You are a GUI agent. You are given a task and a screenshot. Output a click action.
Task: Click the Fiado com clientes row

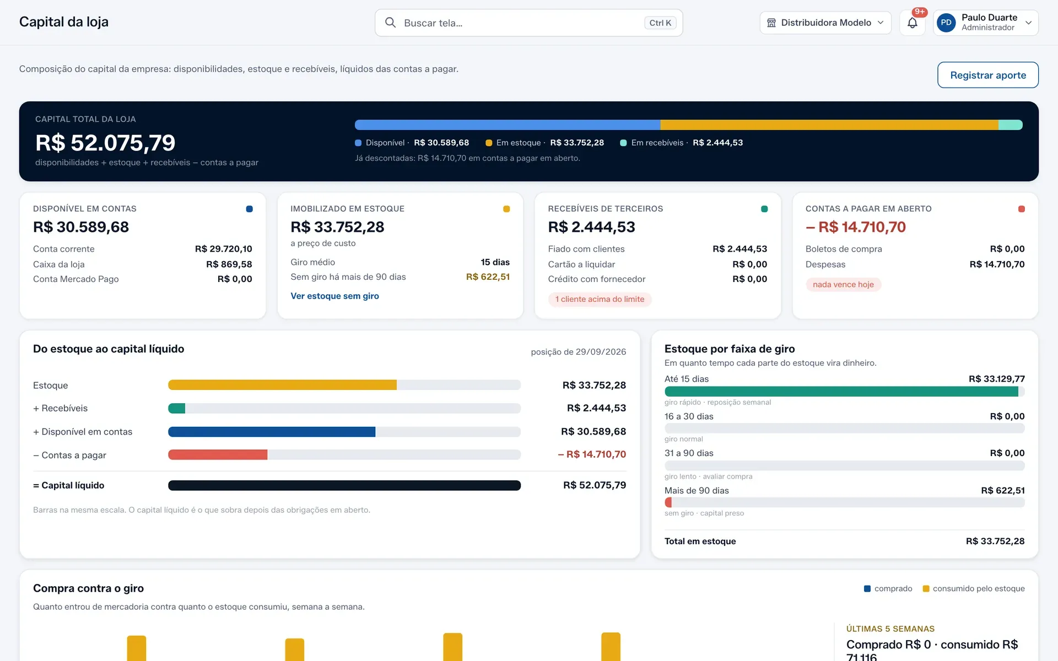click(x=657, y=249)
